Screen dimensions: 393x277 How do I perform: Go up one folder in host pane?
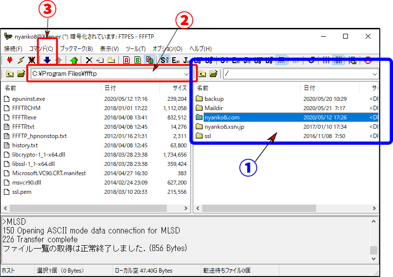click(202, 74)
